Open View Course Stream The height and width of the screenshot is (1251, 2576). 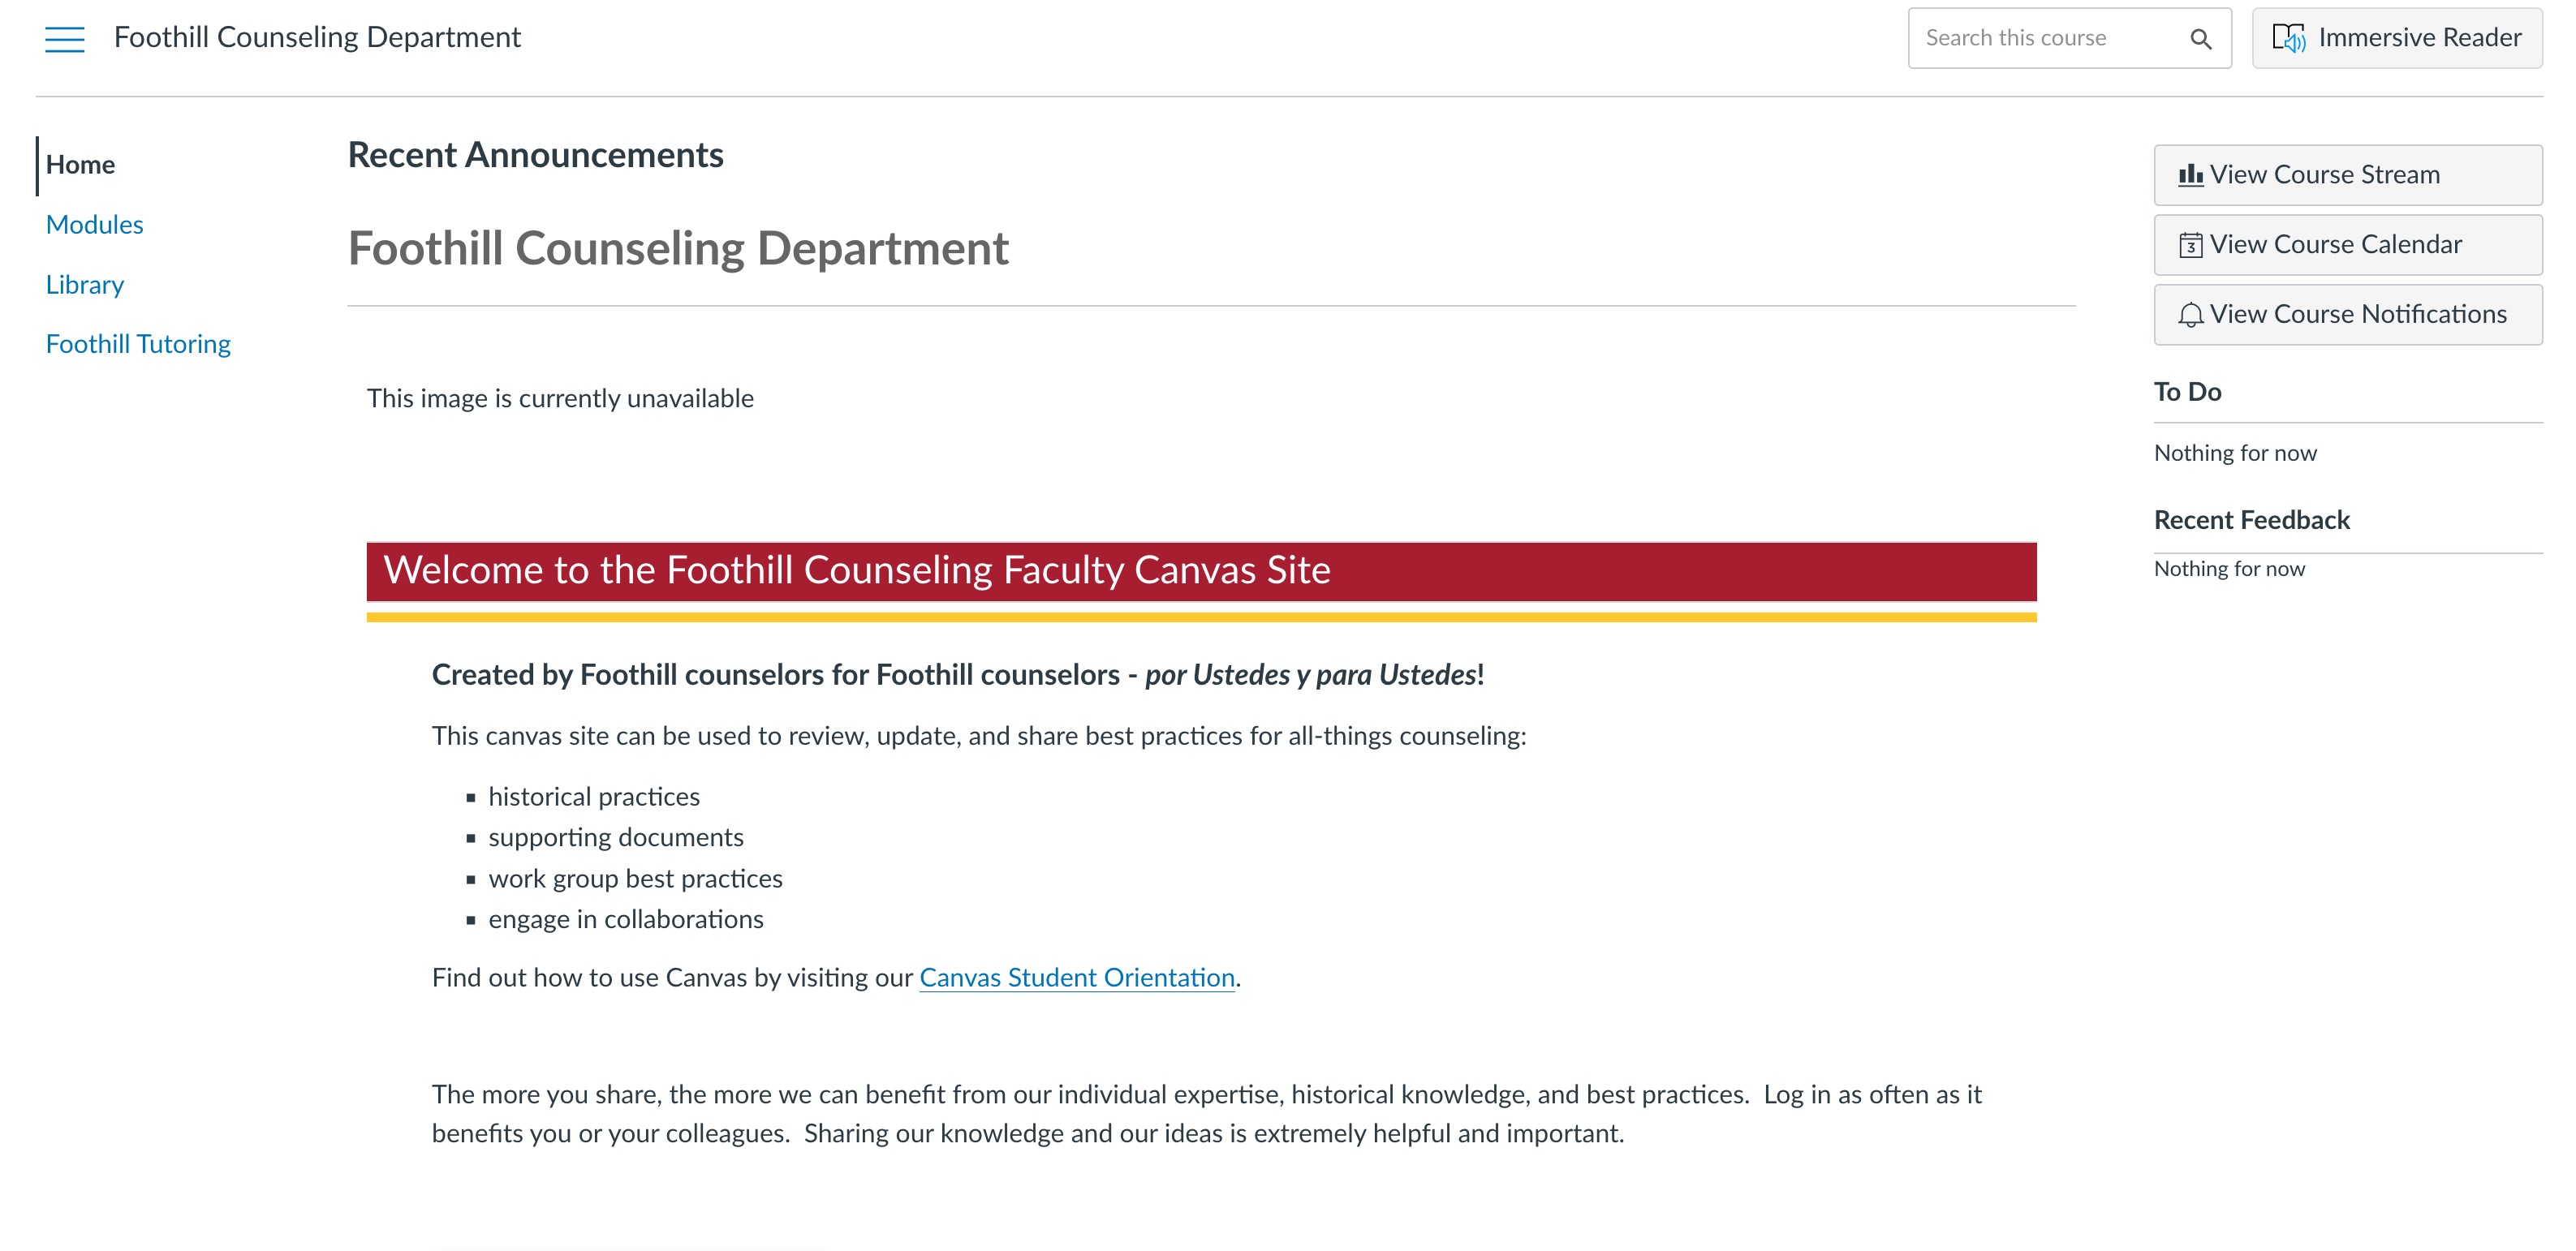[2346, 175]
